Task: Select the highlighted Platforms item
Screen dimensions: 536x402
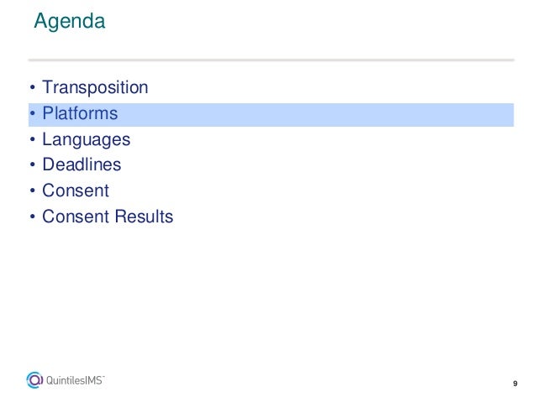Action: tap(80, 113)
